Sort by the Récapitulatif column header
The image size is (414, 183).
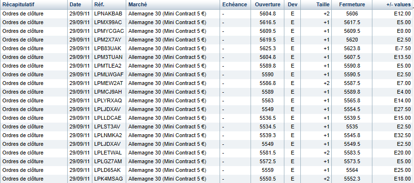coord(34,4)
